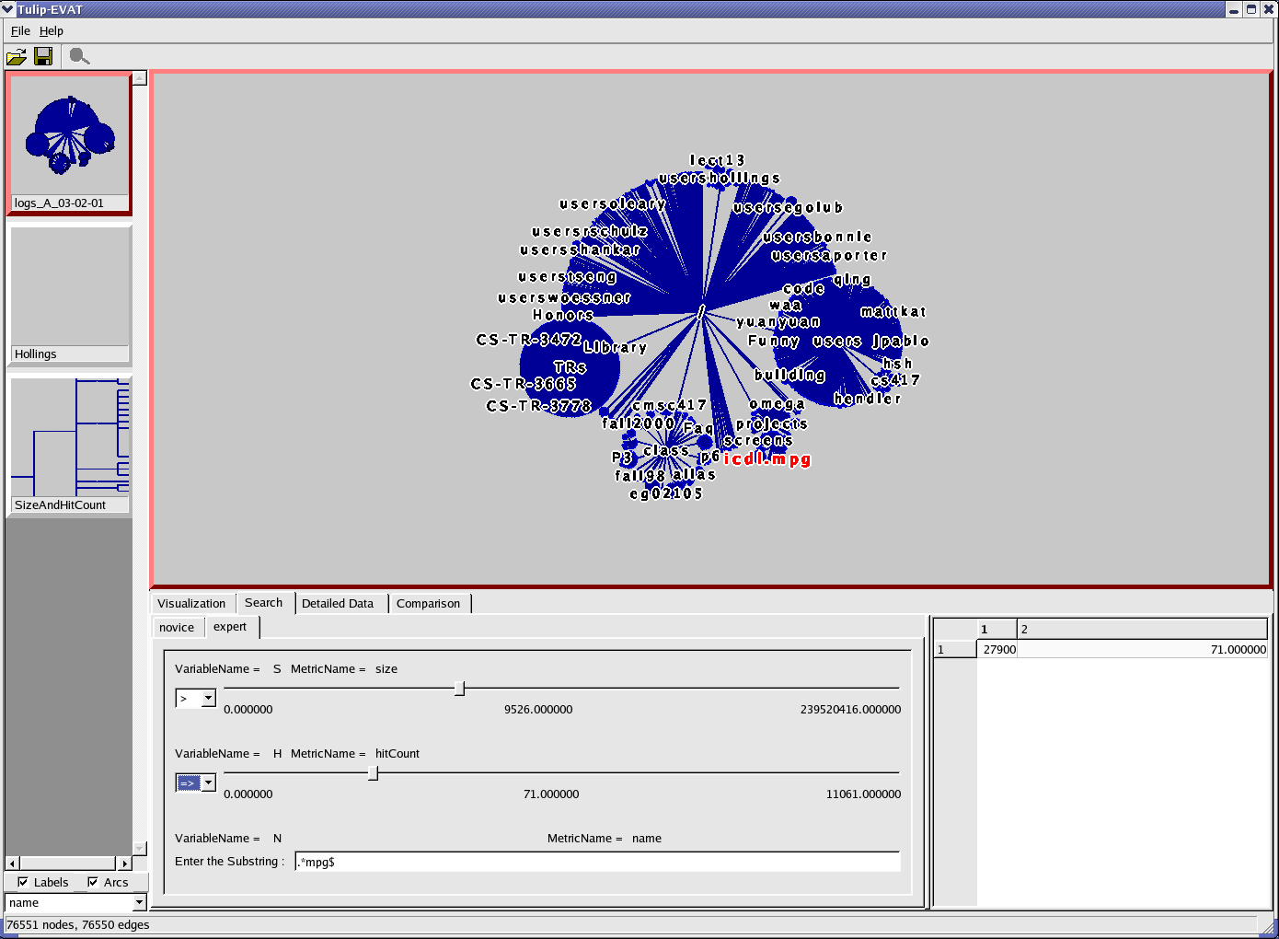1279x939 pixels.
Task: Open the window menu icon in title bar
Action: click(x=8, y=9)
